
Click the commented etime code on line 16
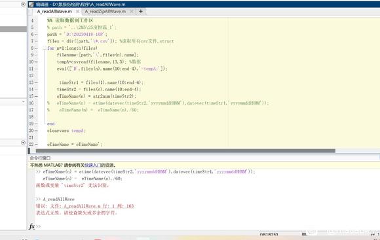[x=158, y=103]
